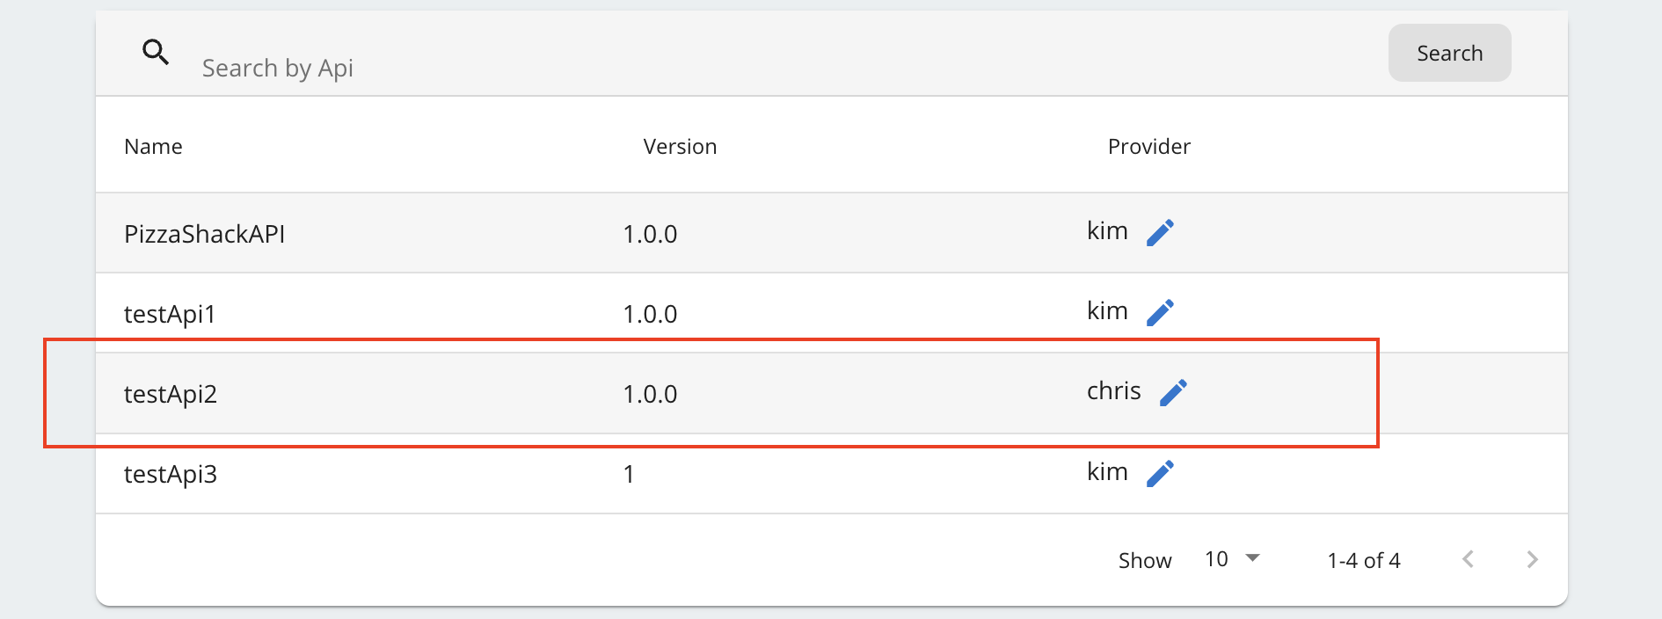Select the PizzaShackAPI name cell
This screenshot has width=1662, height=619.
pos(204,234)
